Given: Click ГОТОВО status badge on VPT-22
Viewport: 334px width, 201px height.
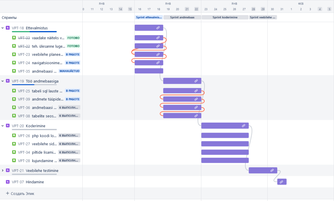Looking at the screenshot, I should [x=73, y=46].
